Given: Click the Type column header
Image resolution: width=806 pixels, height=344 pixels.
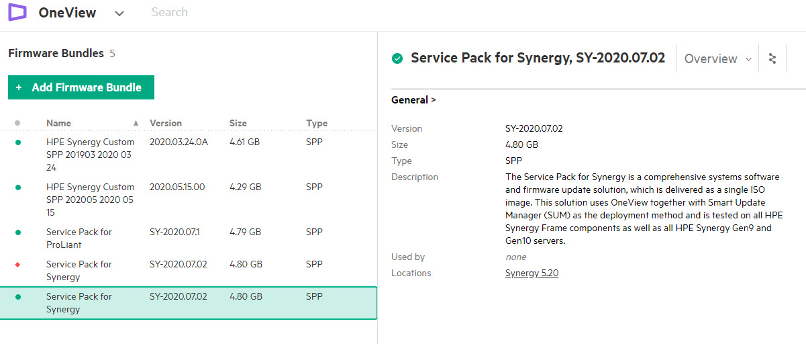Looking at the screenshot, I should point(317,123).
